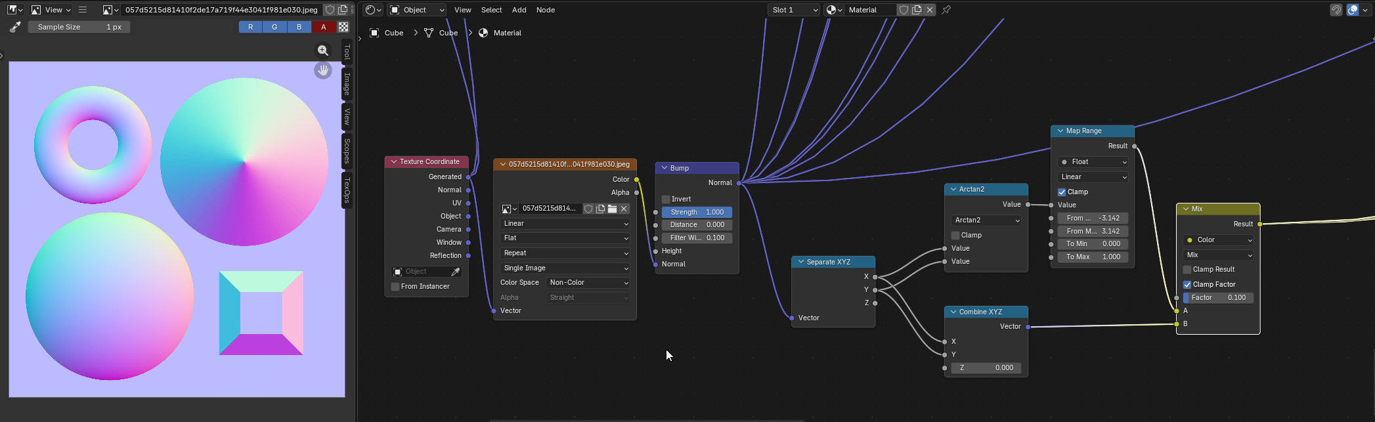Screen dimensions: 1375x422
Task: Duplicate image in Image Texture node
Action: click(x=600, y=209)
